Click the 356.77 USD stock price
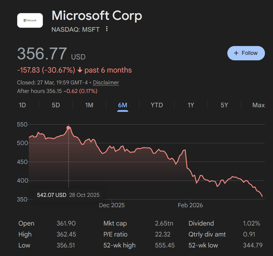 pos(42,53)
